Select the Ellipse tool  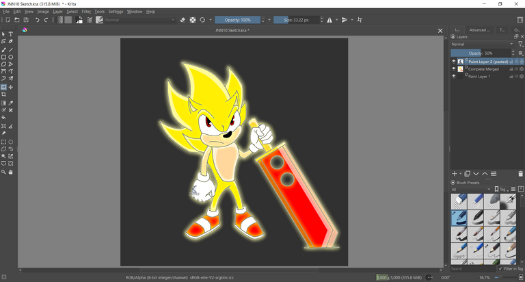pos(11,57)
